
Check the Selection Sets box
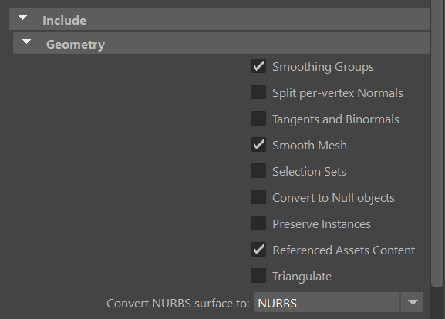(258, 171)
